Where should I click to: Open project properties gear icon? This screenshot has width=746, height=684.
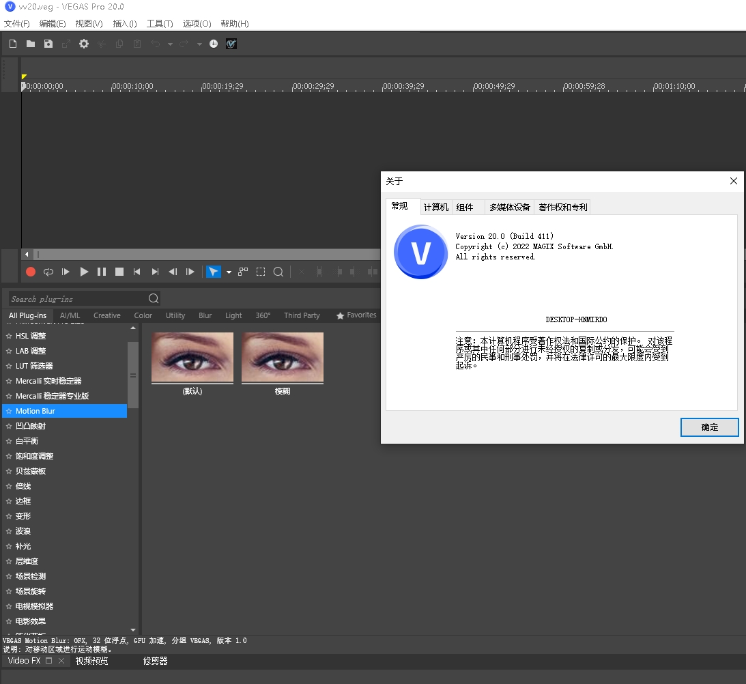84,44
